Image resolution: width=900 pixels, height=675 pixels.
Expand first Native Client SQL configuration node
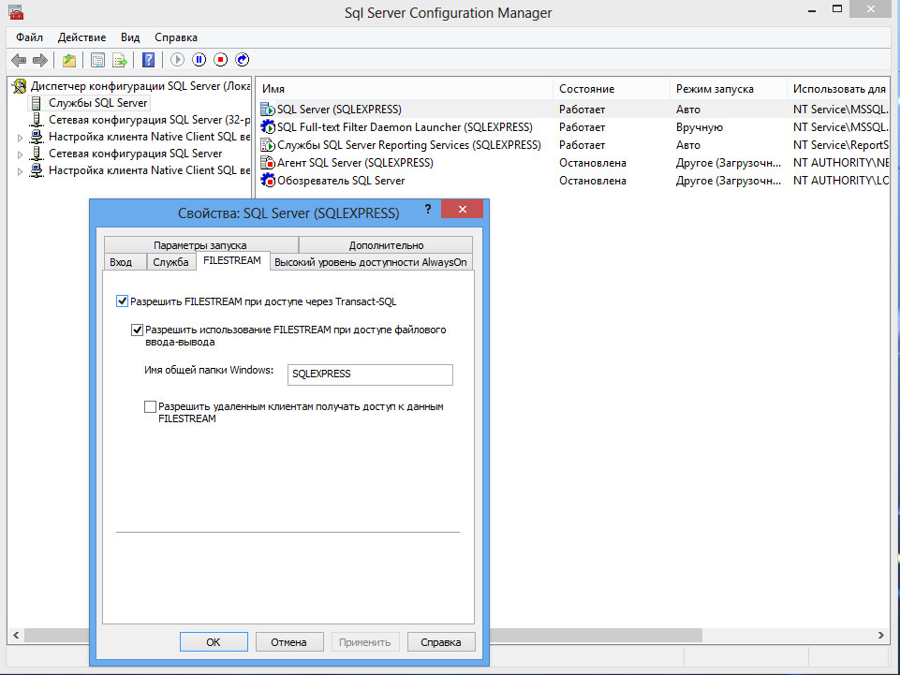point(22,138)
